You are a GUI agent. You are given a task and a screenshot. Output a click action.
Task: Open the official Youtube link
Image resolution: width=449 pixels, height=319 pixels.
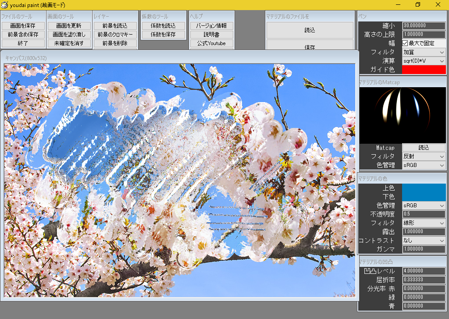(x=211, y=43)
